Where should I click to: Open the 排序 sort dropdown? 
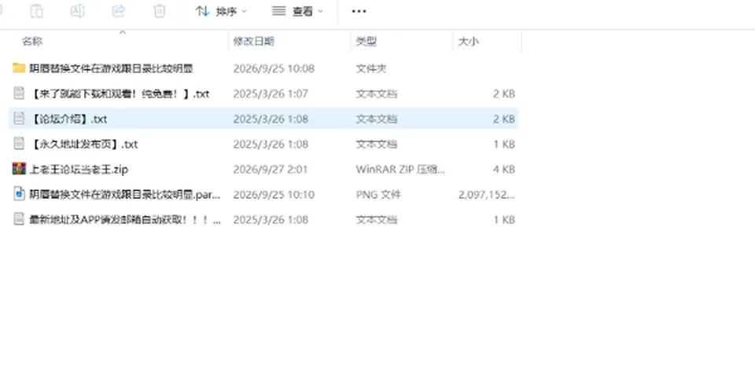pos(221,11)
